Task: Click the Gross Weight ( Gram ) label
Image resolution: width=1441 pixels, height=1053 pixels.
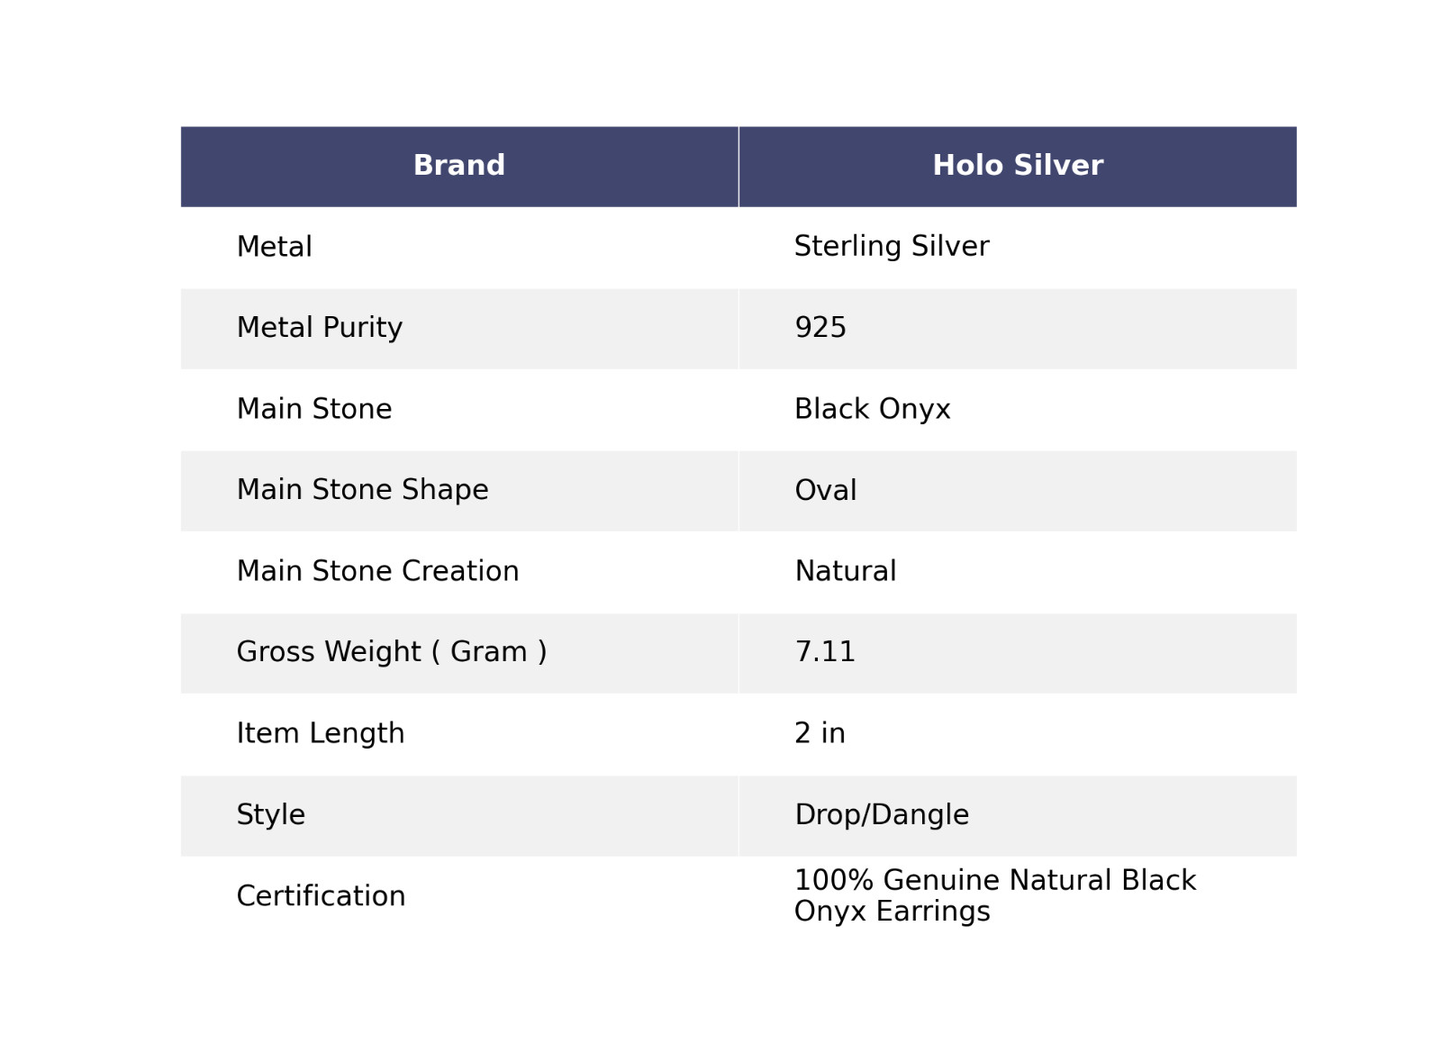Action: (391, 652)
